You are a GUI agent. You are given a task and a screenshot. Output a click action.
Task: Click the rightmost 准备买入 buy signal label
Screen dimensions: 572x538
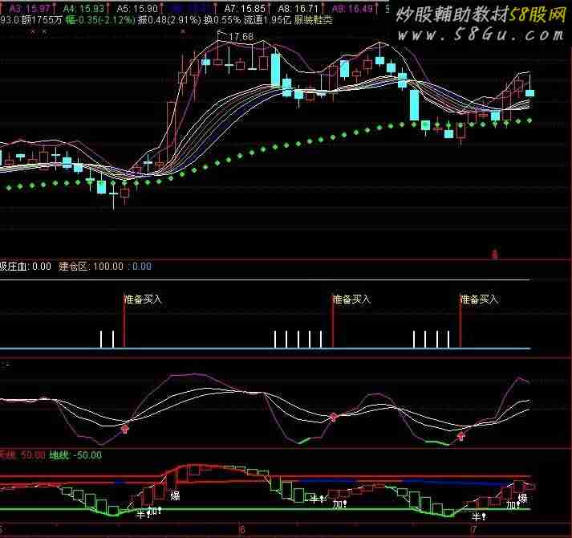(x=479, y=300)
